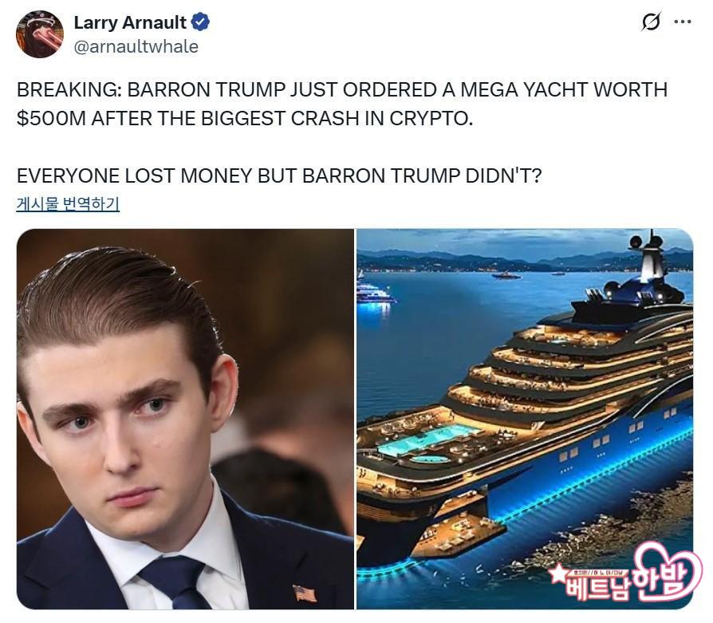Click the blue verified badge
The width and height of the screenshot is (713, 623).
[x=200, y=22]
